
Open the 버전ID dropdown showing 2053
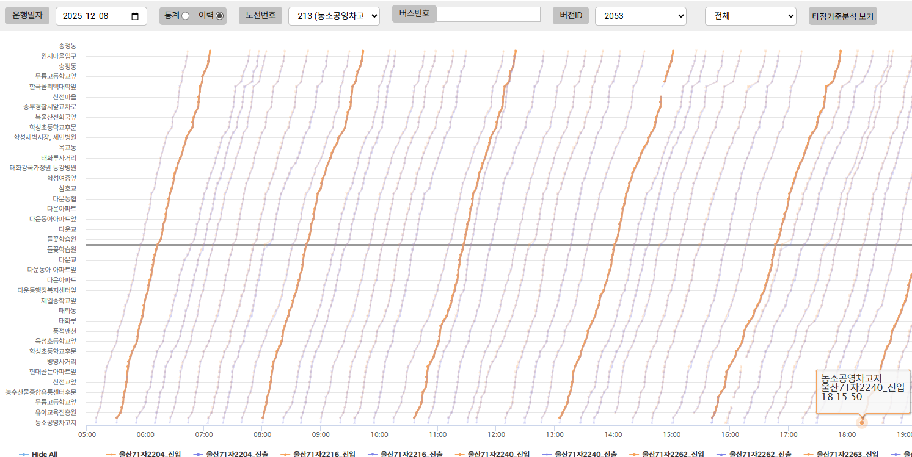(x=640, y=16)
